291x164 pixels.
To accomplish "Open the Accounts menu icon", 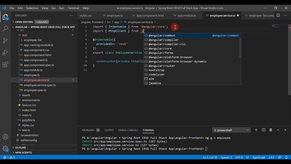I will (x=5, y=137).
